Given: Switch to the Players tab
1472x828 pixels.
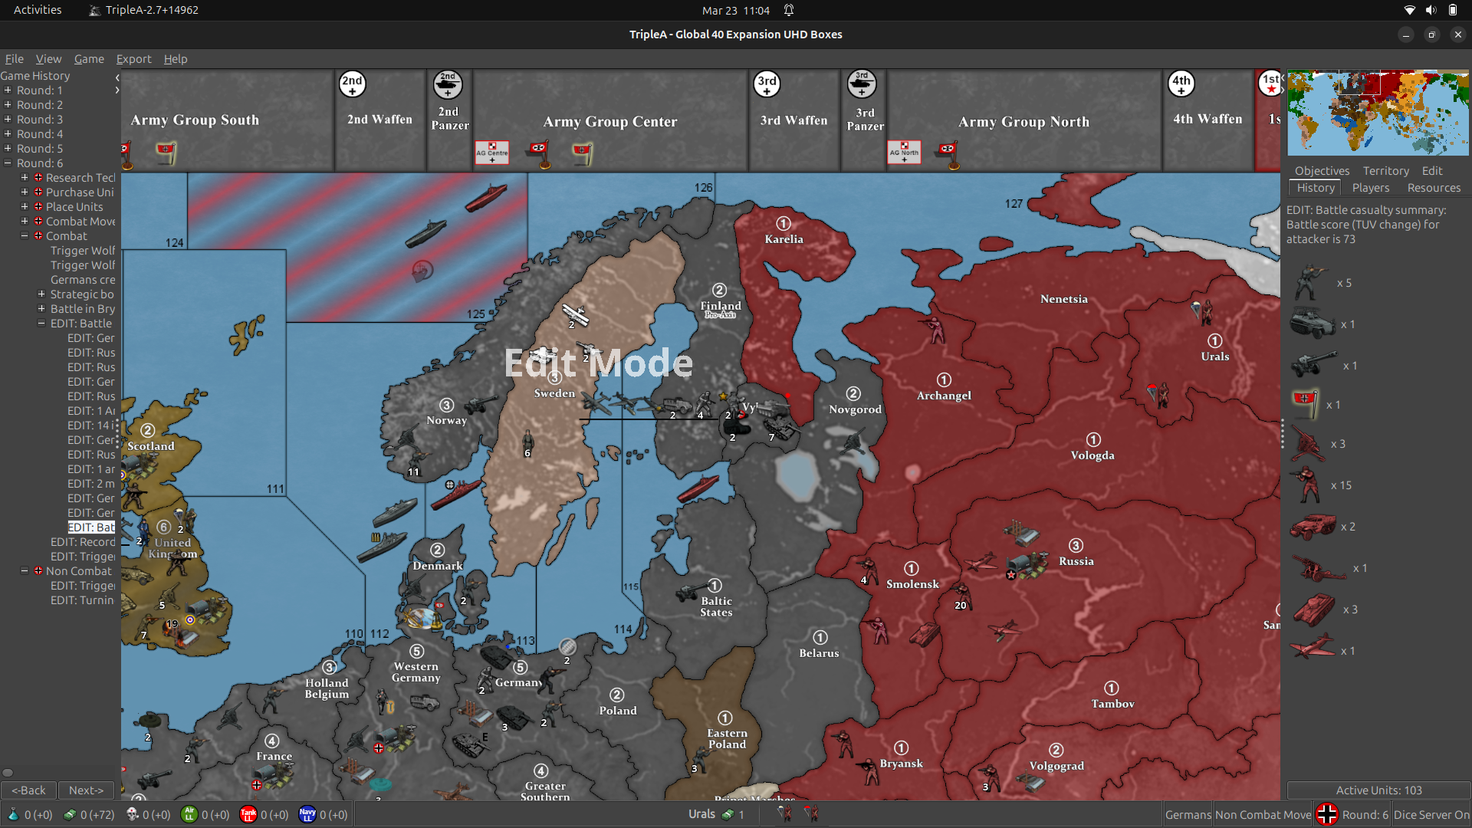Looking at the screenshot, I should [1370, 188].
